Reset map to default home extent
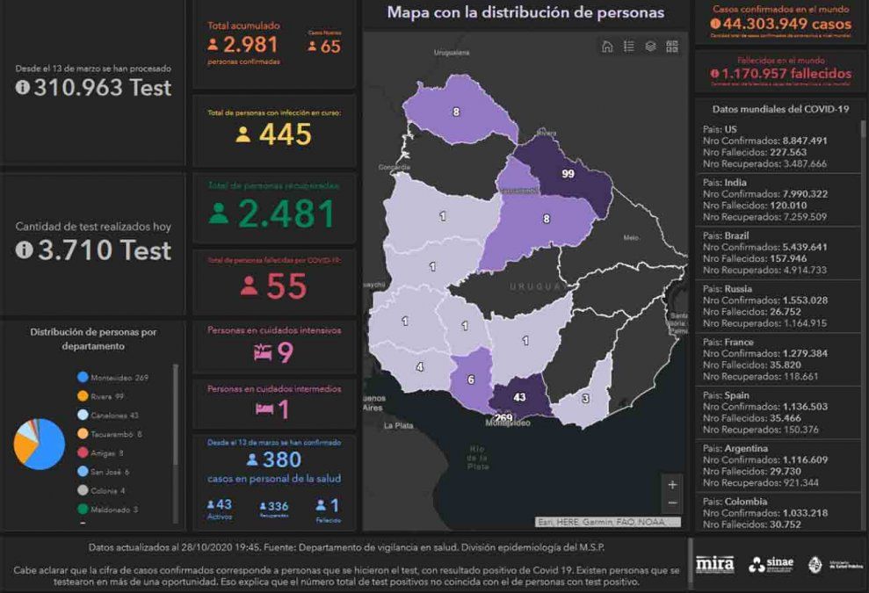Viewport: 869px width, 593px height. (607, 47)
